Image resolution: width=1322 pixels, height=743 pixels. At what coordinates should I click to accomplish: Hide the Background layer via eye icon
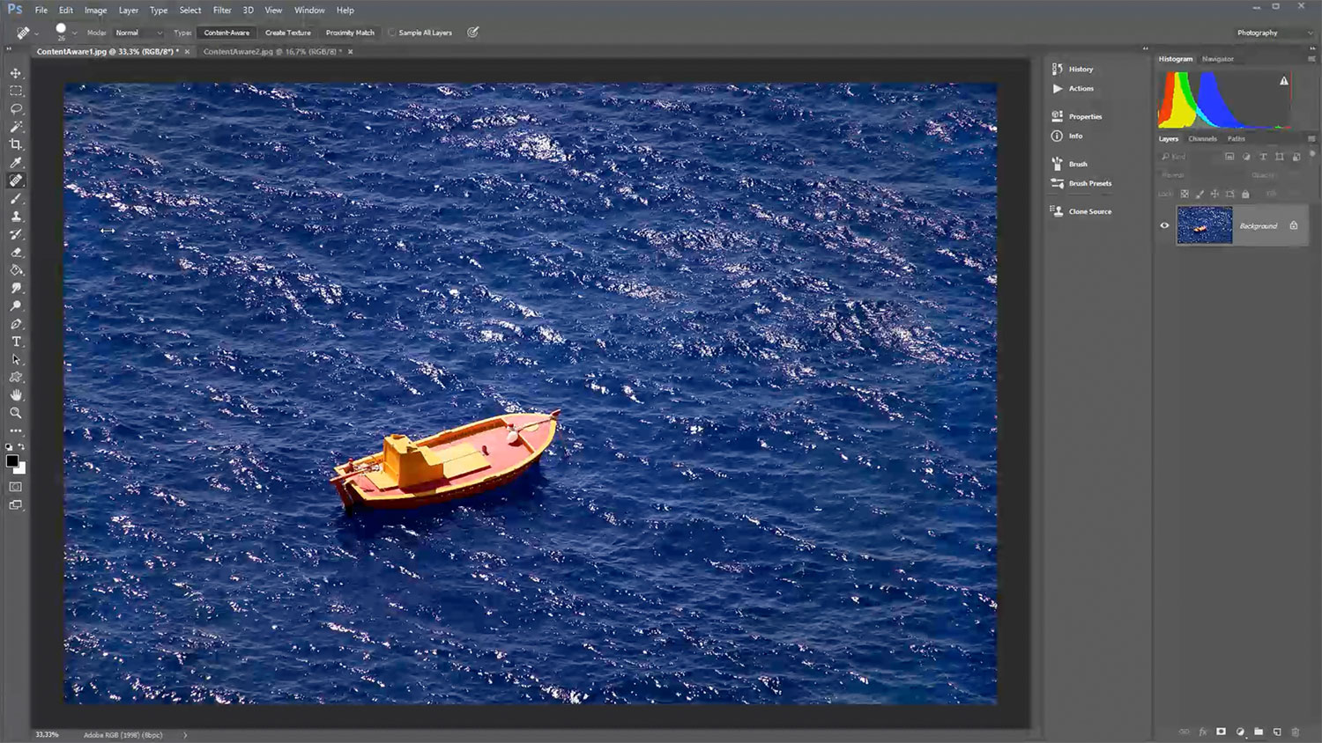(1164, 225)
